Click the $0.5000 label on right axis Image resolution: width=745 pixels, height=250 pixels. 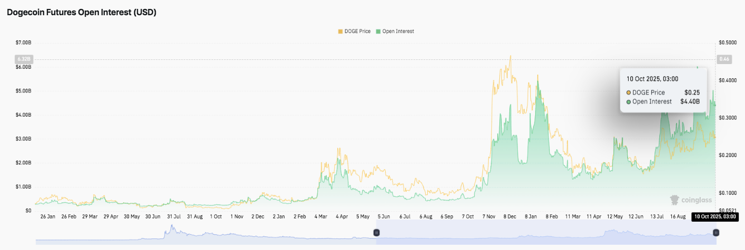click(x=728, y=42)
